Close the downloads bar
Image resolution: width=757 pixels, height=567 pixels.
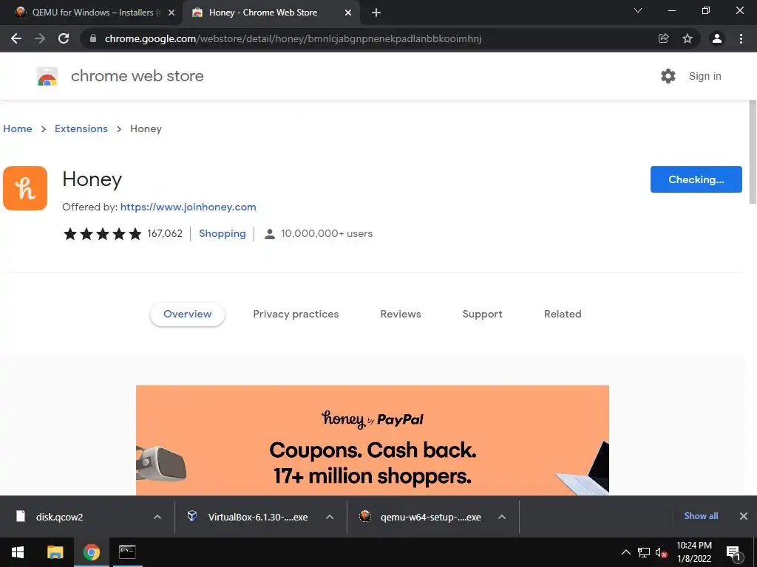coord(744,516)
